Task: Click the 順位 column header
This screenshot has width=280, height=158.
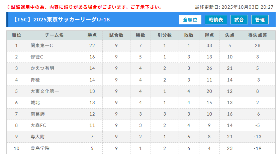Action: coord(16,35)
